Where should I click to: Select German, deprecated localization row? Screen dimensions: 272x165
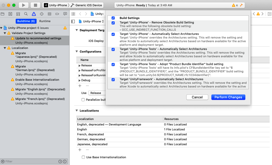(x=173, y=139)
